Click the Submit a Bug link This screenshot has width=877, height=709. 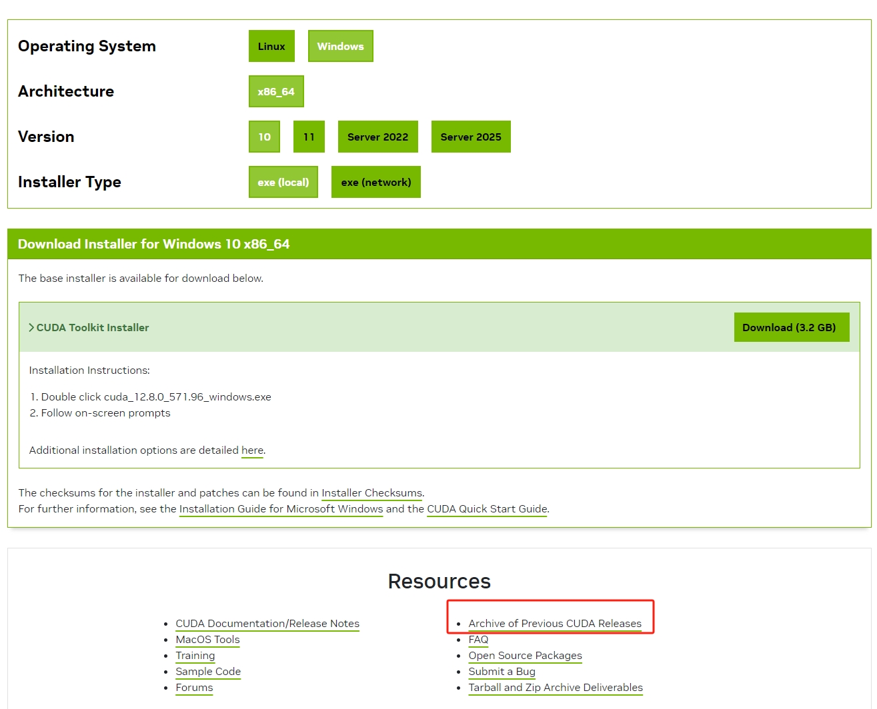[x=502, y=672]
